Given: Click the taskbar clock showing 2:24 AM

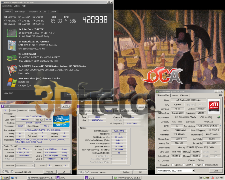Looking at the screenshot, I should [x=219, y=178].
